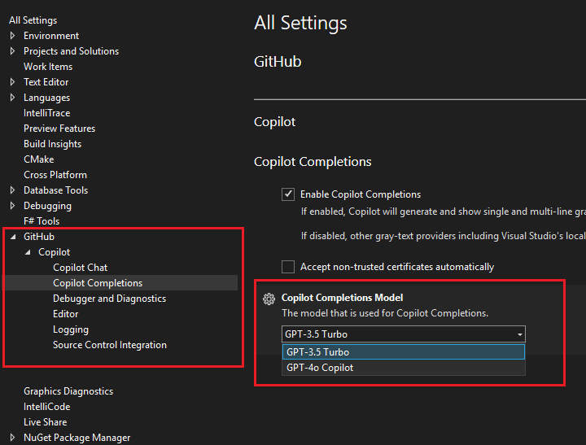Image resolution: width=586 pixels, height=445 pixels.
Task: Toggle Accept non-trusted certificates automatically checkbox
Action: pyautogui.click(x=287, y=267)
